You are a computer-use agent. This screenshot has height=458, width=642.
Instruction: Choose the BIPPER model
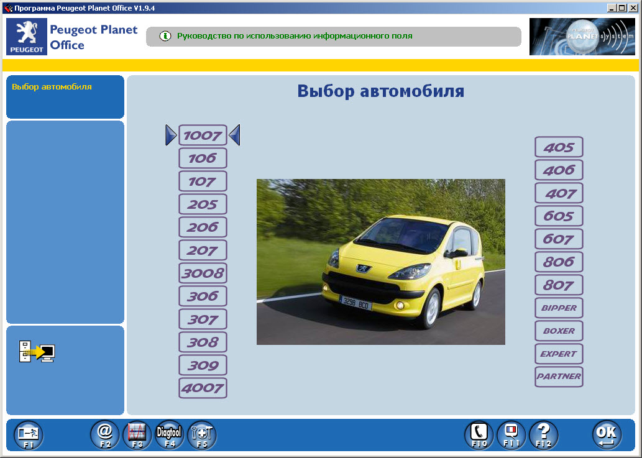(x=558, y=307)
